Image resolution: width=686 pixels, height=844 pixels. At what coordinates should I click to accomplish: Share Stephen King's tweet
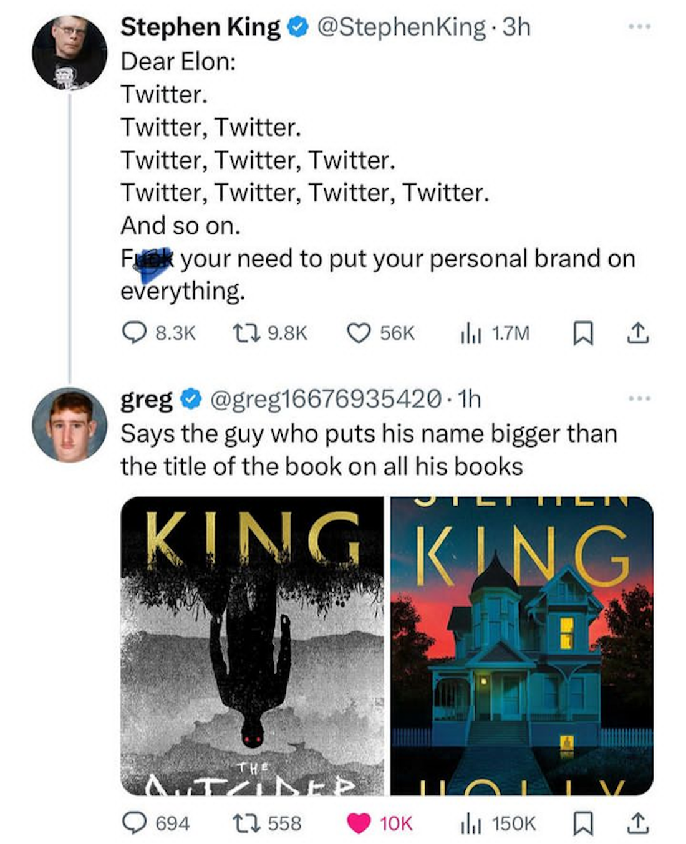coord(637,334)
